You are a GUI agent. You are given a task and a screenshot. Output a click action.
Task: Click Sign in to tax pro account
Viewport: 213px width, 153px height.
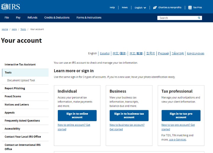click(x=181, y=116)
